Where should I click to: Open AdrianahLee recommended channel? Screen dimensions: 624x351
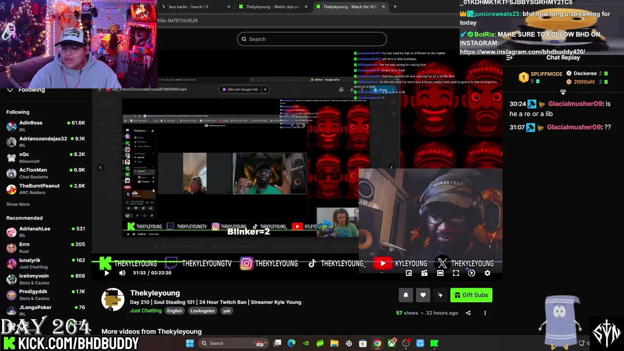46,232
